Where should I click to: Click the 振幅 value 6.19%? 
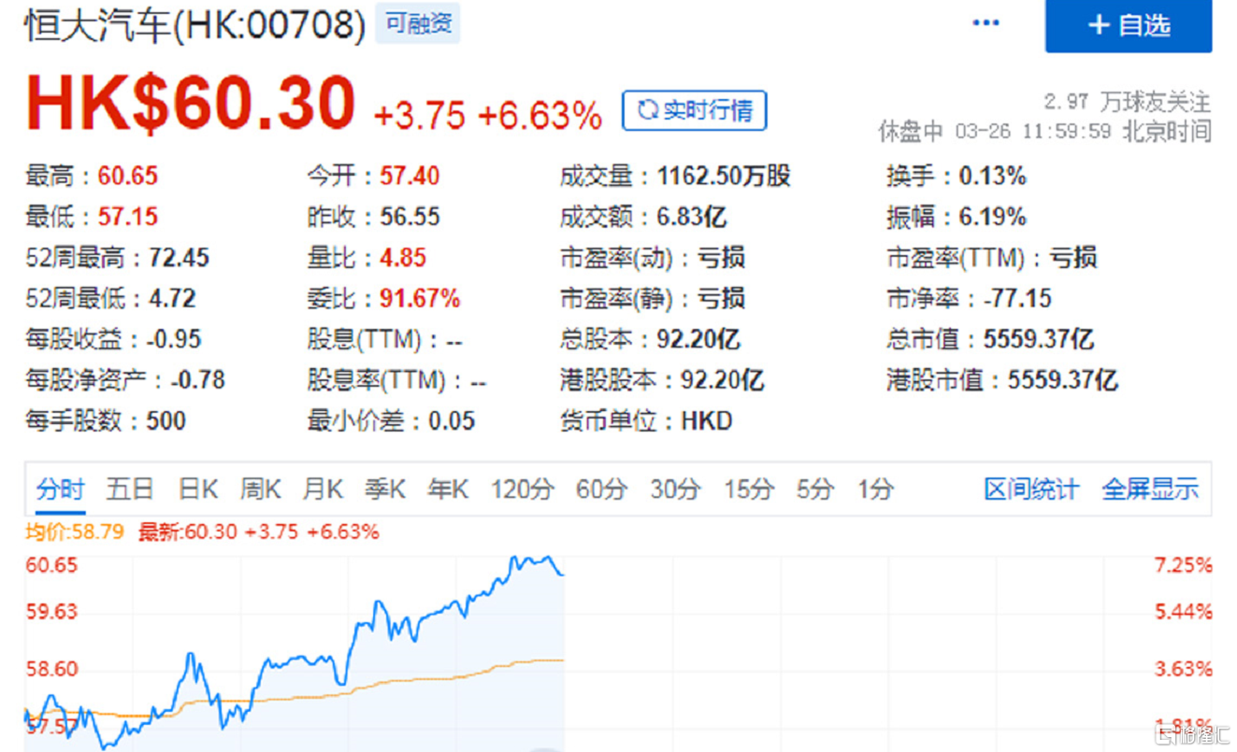click(992, 217)
